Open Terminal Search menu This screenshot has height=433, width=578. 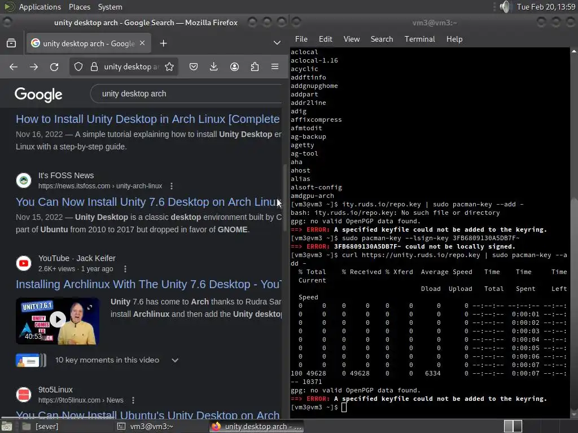(x=382, y=39)
